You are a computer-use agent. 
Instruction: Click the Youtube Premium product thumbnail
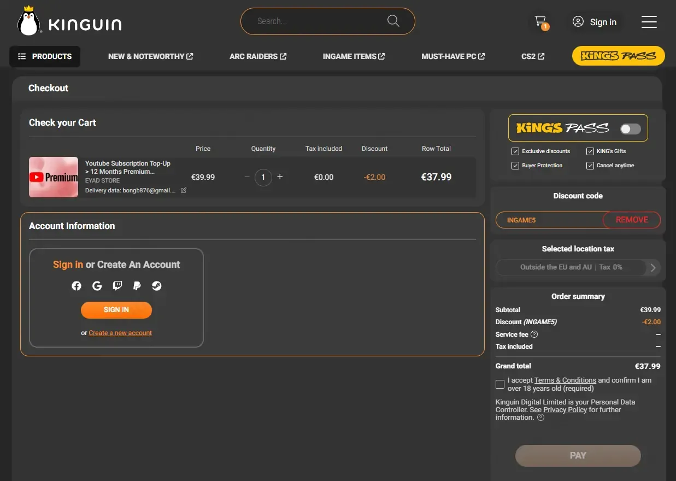point(54,177)
